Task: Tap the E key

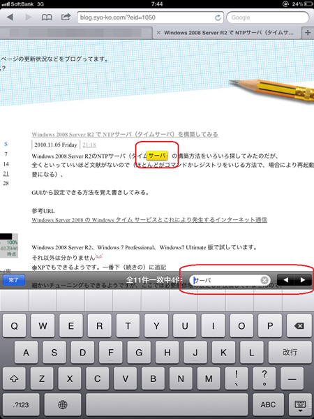Action: coord(71,326)
